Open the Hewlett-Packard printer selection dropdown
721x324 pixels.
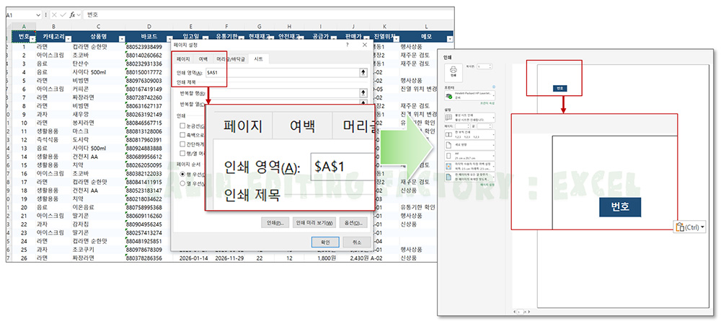point(469,95)
